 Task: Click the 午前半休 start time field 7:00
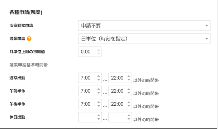point(90,91)
